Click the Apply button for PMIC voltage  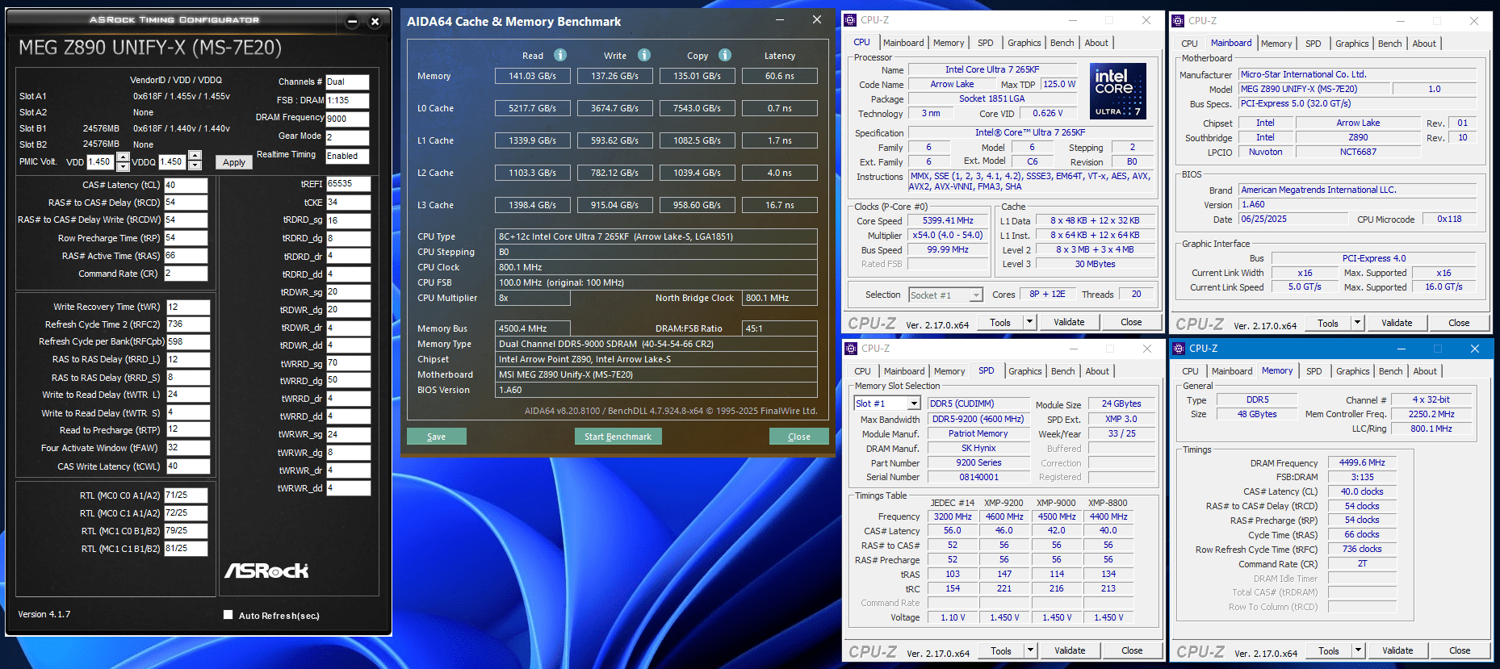coord(234,162)
